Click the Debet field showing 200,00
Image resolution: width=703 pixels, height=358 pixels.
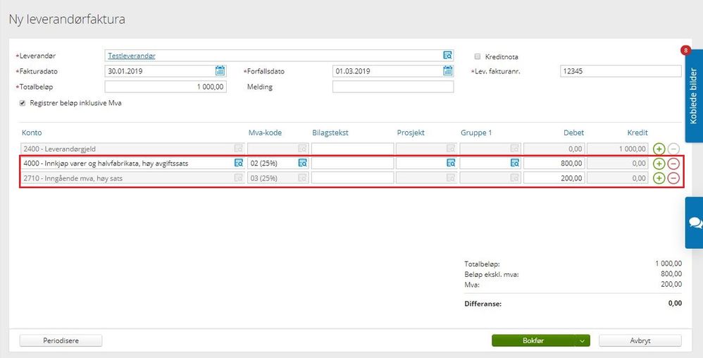[554, 178]
